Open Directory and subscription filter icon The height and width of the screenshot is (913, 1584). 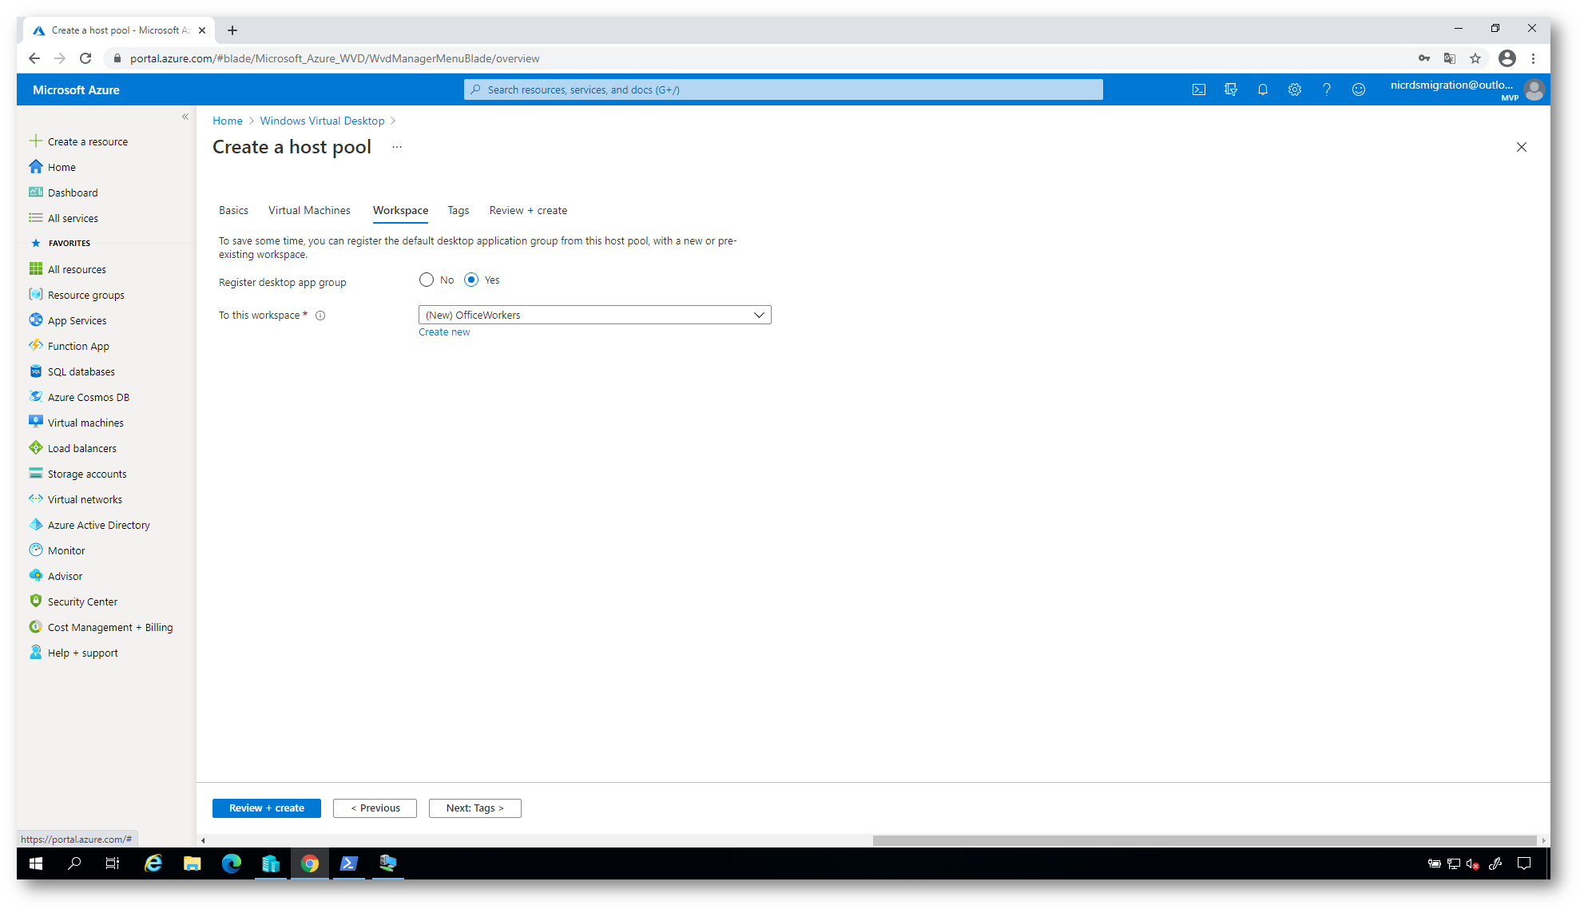(x=1230, y=89)
